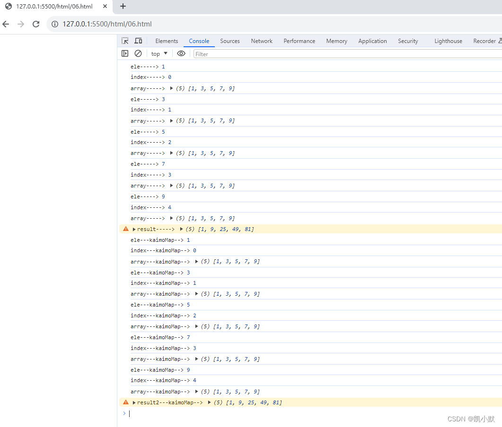
Task: Expand the result array [1, 9, 25, 49, 81]
Action: coord(181,229)
